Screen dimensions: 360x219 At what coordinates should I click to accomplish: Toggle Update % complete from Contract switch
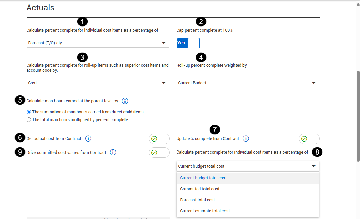(x=309, y=139)
